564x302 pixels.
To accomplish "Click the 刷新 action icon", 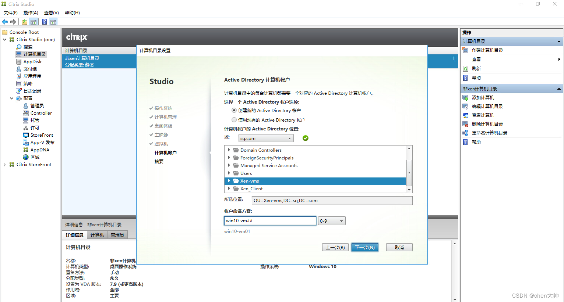I will click(465, 69).
